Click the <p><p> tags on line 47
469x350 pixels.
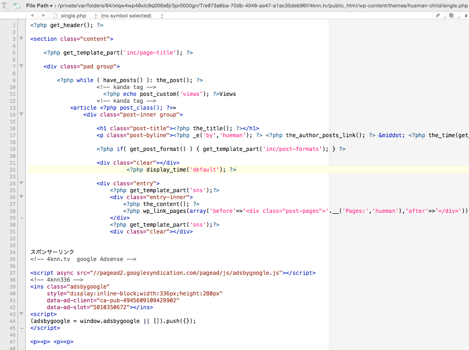pyautogui.click(x=52, y=342)
